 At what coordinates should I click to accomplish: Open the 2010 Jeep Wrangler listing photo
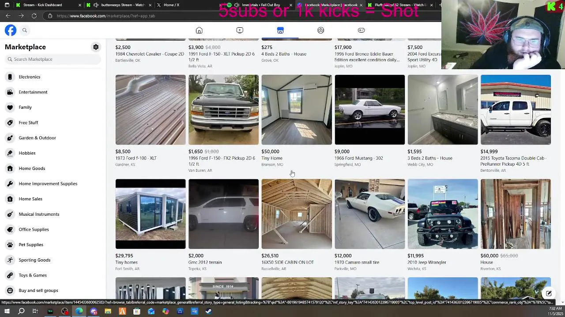tap(443, 214)
